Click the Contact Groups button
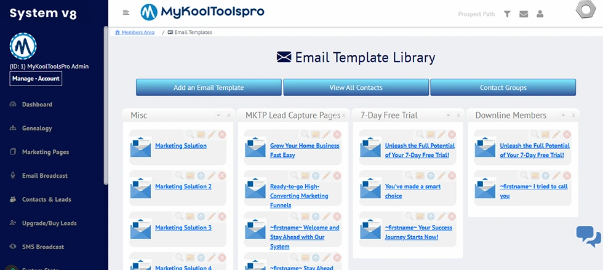 coord(503,87)
